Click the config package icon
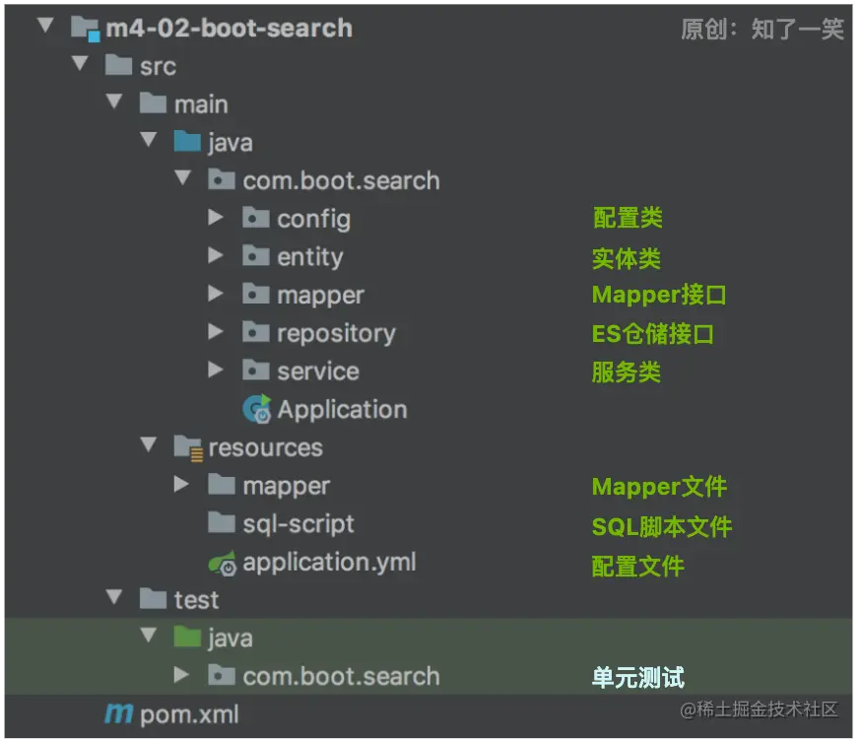 coord(256,218)
